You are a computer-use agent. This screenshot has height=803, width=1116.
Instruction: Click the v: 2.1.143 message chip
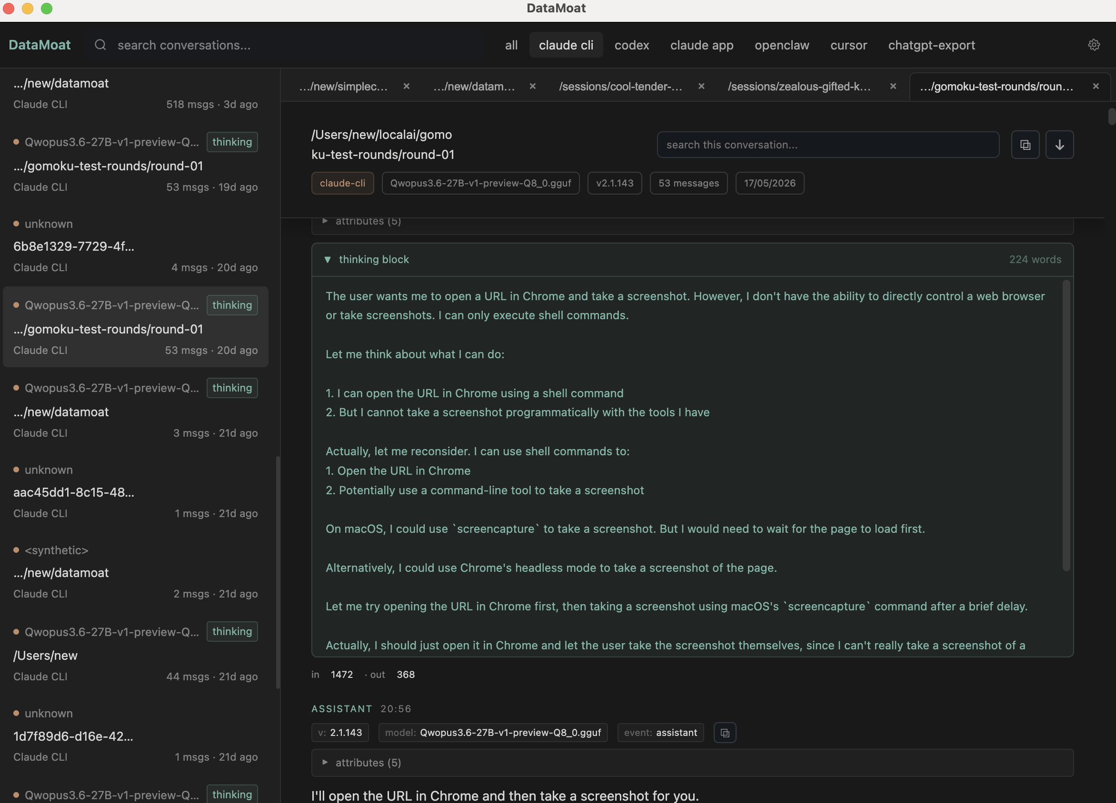340,733
